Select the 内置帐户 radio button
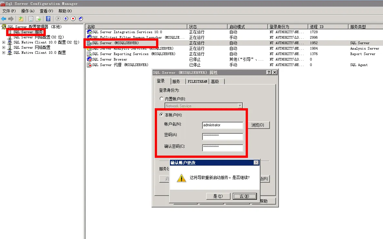The height and width of the screenshot is (239, 383). point(162,99)
